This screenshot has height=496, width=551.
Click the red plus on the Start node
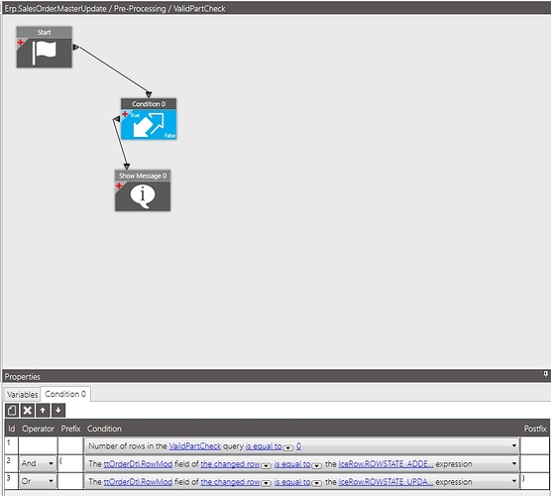tap(21, 43)
